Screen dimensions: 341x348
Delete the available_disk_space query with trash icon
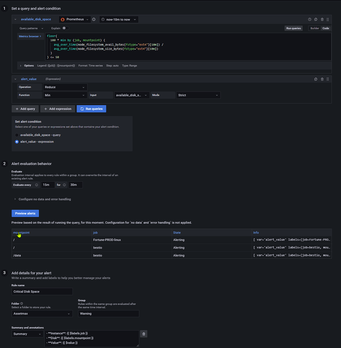[x=322, y=19]
